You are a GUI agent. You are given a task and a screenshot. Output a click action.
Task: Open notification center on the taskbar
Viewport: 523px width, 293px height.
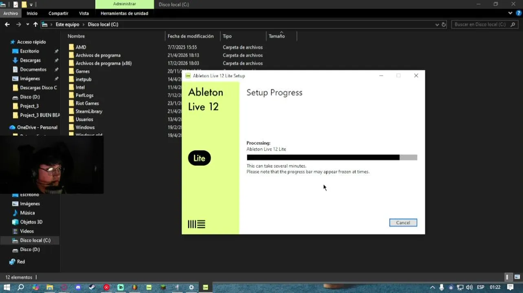pos(510,287)
